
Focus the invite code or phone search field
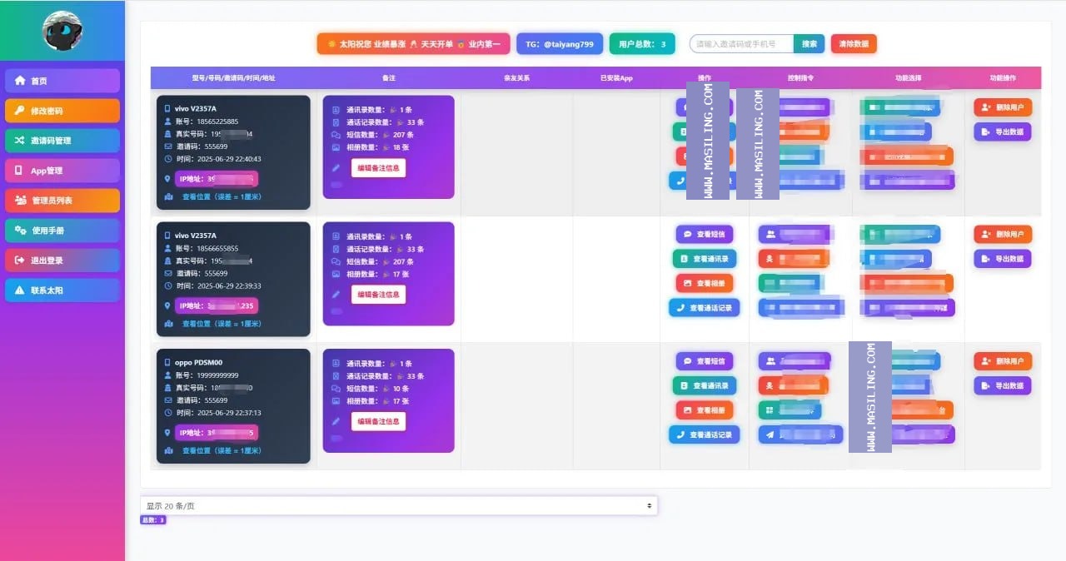tap(742, 44)
